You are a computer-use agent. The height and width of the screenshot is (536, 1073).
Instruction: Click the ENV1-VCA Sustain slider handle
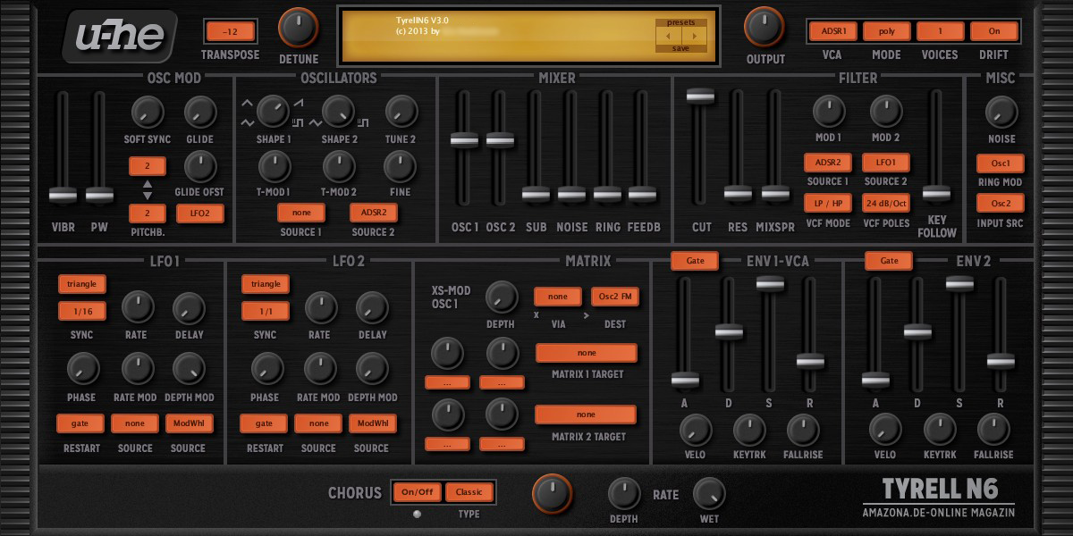pos(770,283)
